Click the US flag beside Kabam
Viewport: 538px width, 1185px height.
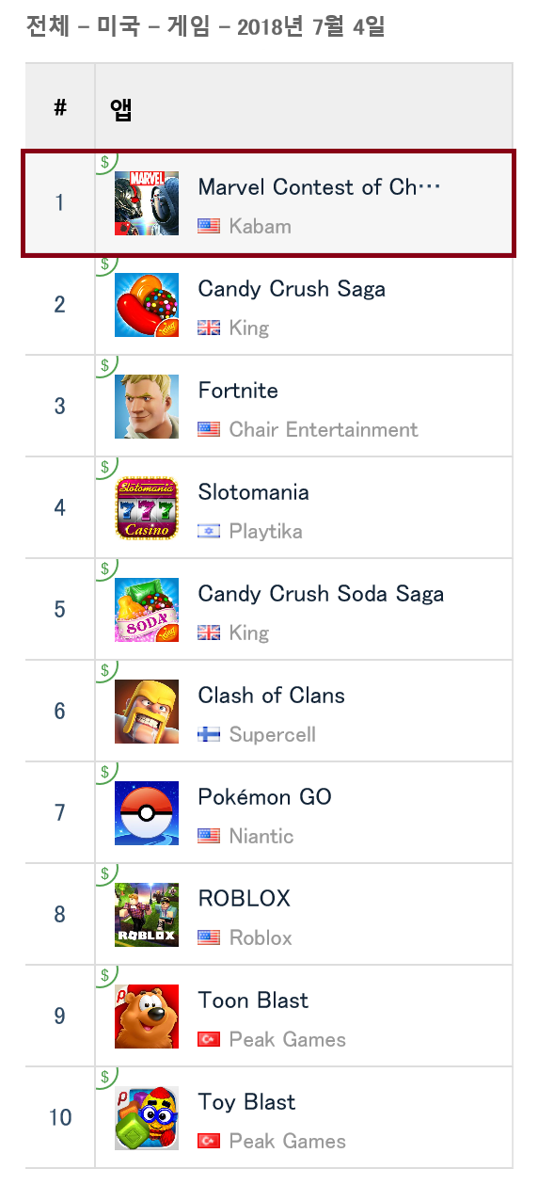(x=209, y=226)
